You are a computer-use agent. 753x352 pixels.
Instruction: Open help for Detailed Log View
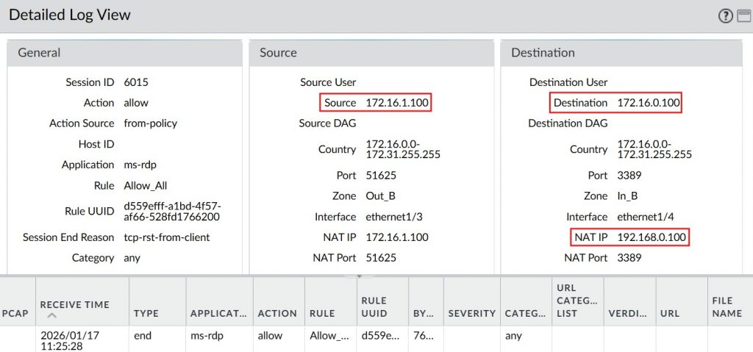coord(726,16)
